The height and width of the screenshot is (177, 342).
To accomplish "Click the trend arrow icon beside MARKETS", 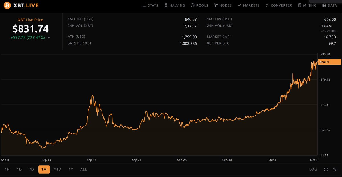I will (x=239, y=5).
